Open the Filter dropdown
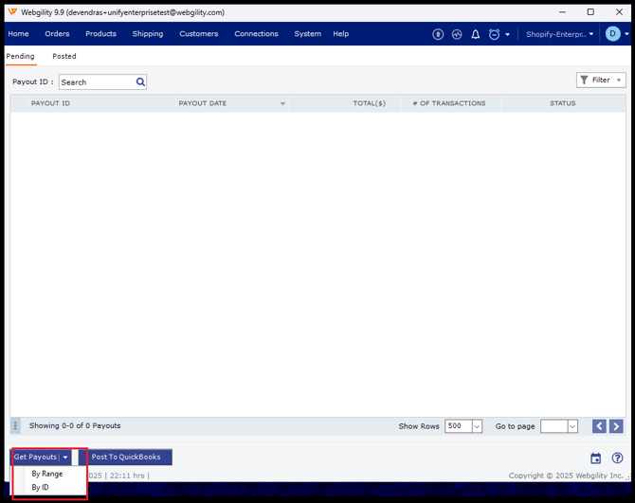Screen dimensions: 635x503 pyautogui.click(x=601, y=81)
